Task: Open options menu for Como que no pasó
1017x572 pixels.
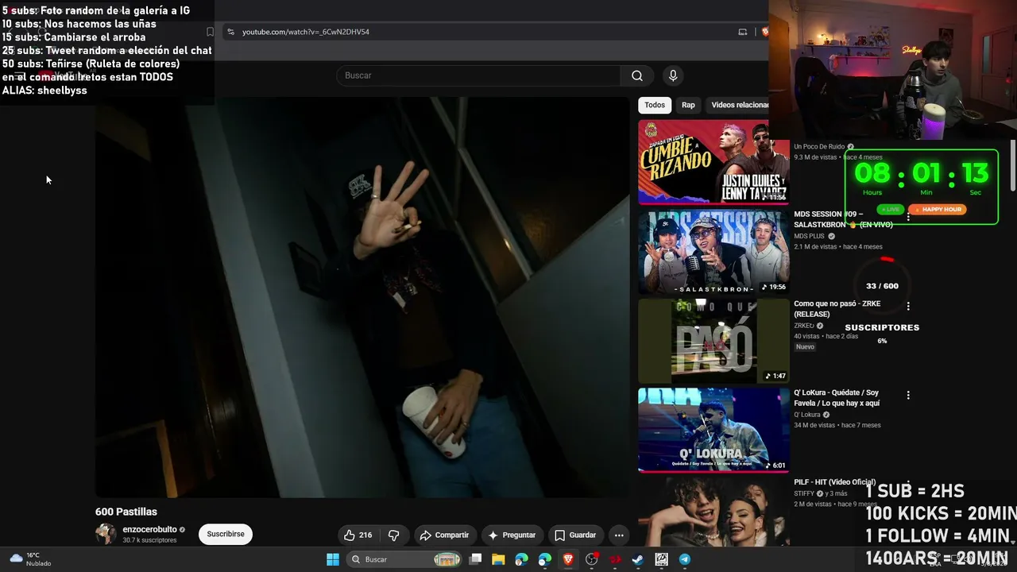Action: pyautogui.click(x=908, y=306)
